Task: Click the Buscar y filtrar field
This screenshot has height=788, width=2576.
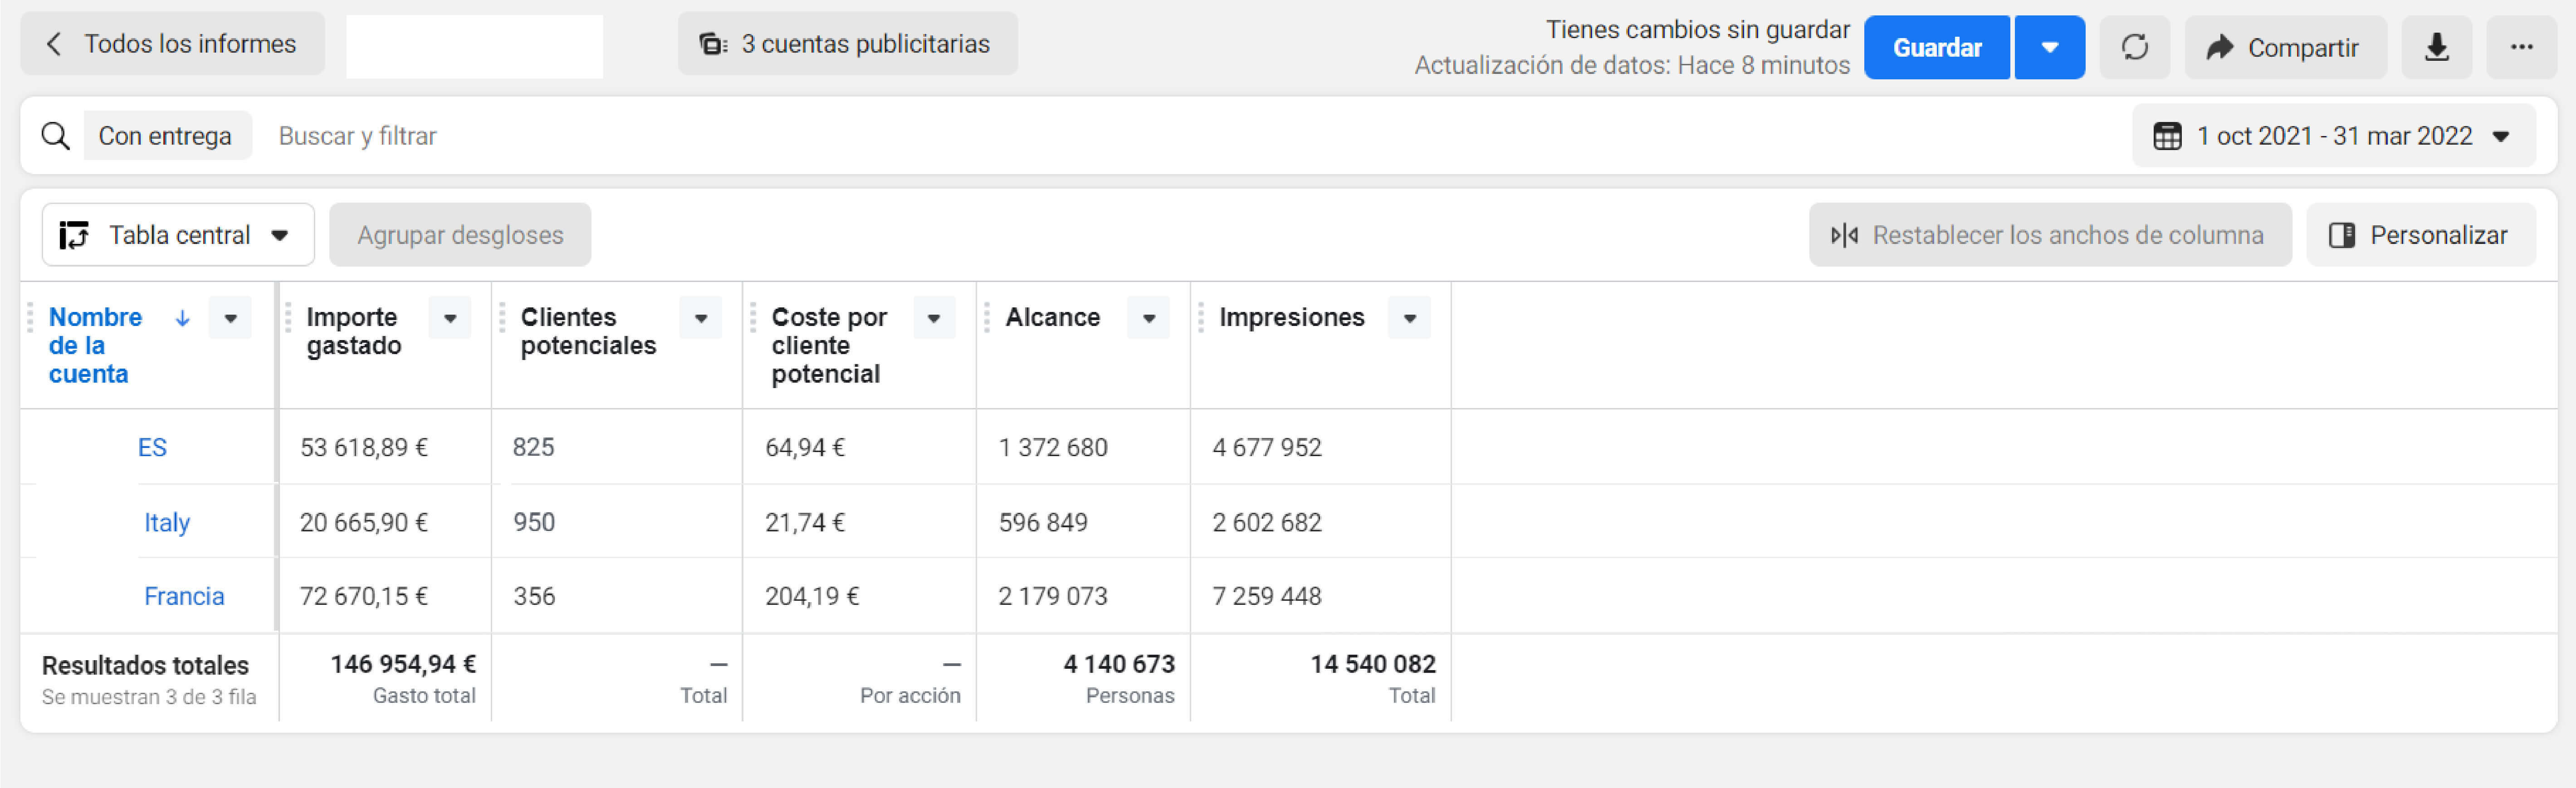Action: 358,136
